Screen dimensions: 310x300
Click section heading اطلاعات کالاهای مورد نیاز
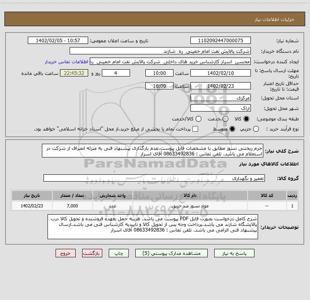269,164
